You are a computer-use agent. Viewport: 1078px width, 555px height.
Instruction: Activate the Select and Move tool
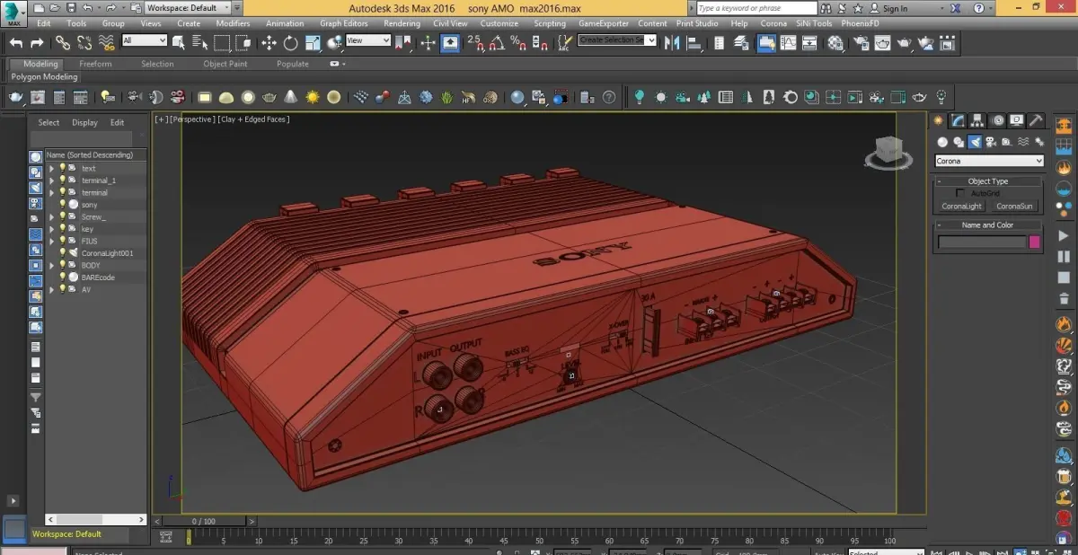click(269, 42)
